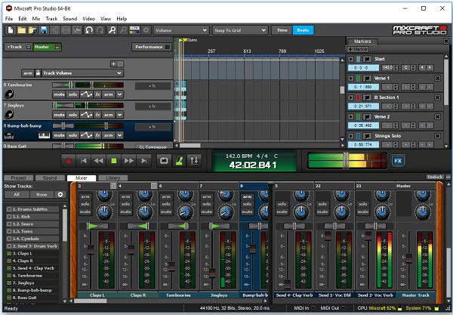Zoom in using the magnifier plus icon
453x315 pixels.
tap(112, 30)
